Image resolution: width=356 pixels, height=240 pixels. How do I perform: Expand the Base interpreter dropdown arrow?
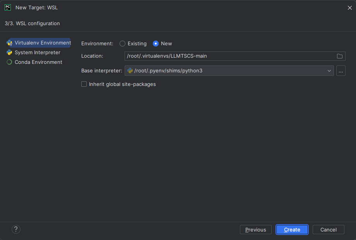pos(329,71)
